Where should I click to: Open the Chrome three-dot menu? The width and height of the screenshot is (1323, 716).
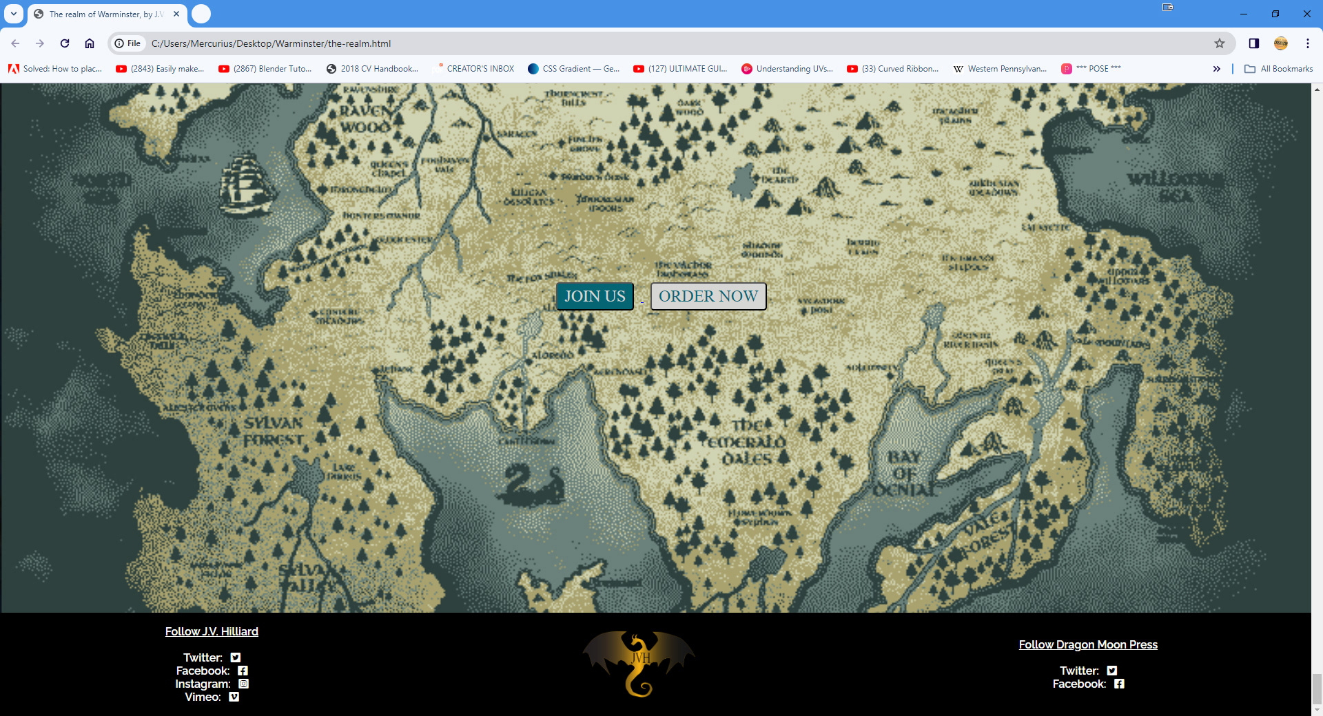[1308, 43]
